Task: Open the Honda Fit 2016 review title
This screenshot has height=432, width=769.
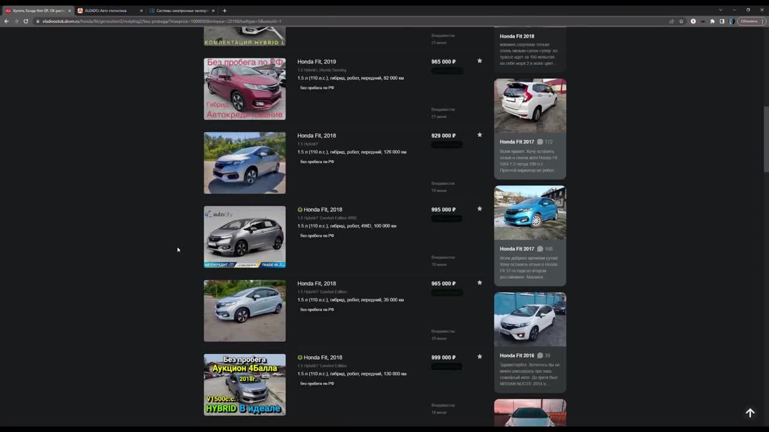Action: coord(517,355)
